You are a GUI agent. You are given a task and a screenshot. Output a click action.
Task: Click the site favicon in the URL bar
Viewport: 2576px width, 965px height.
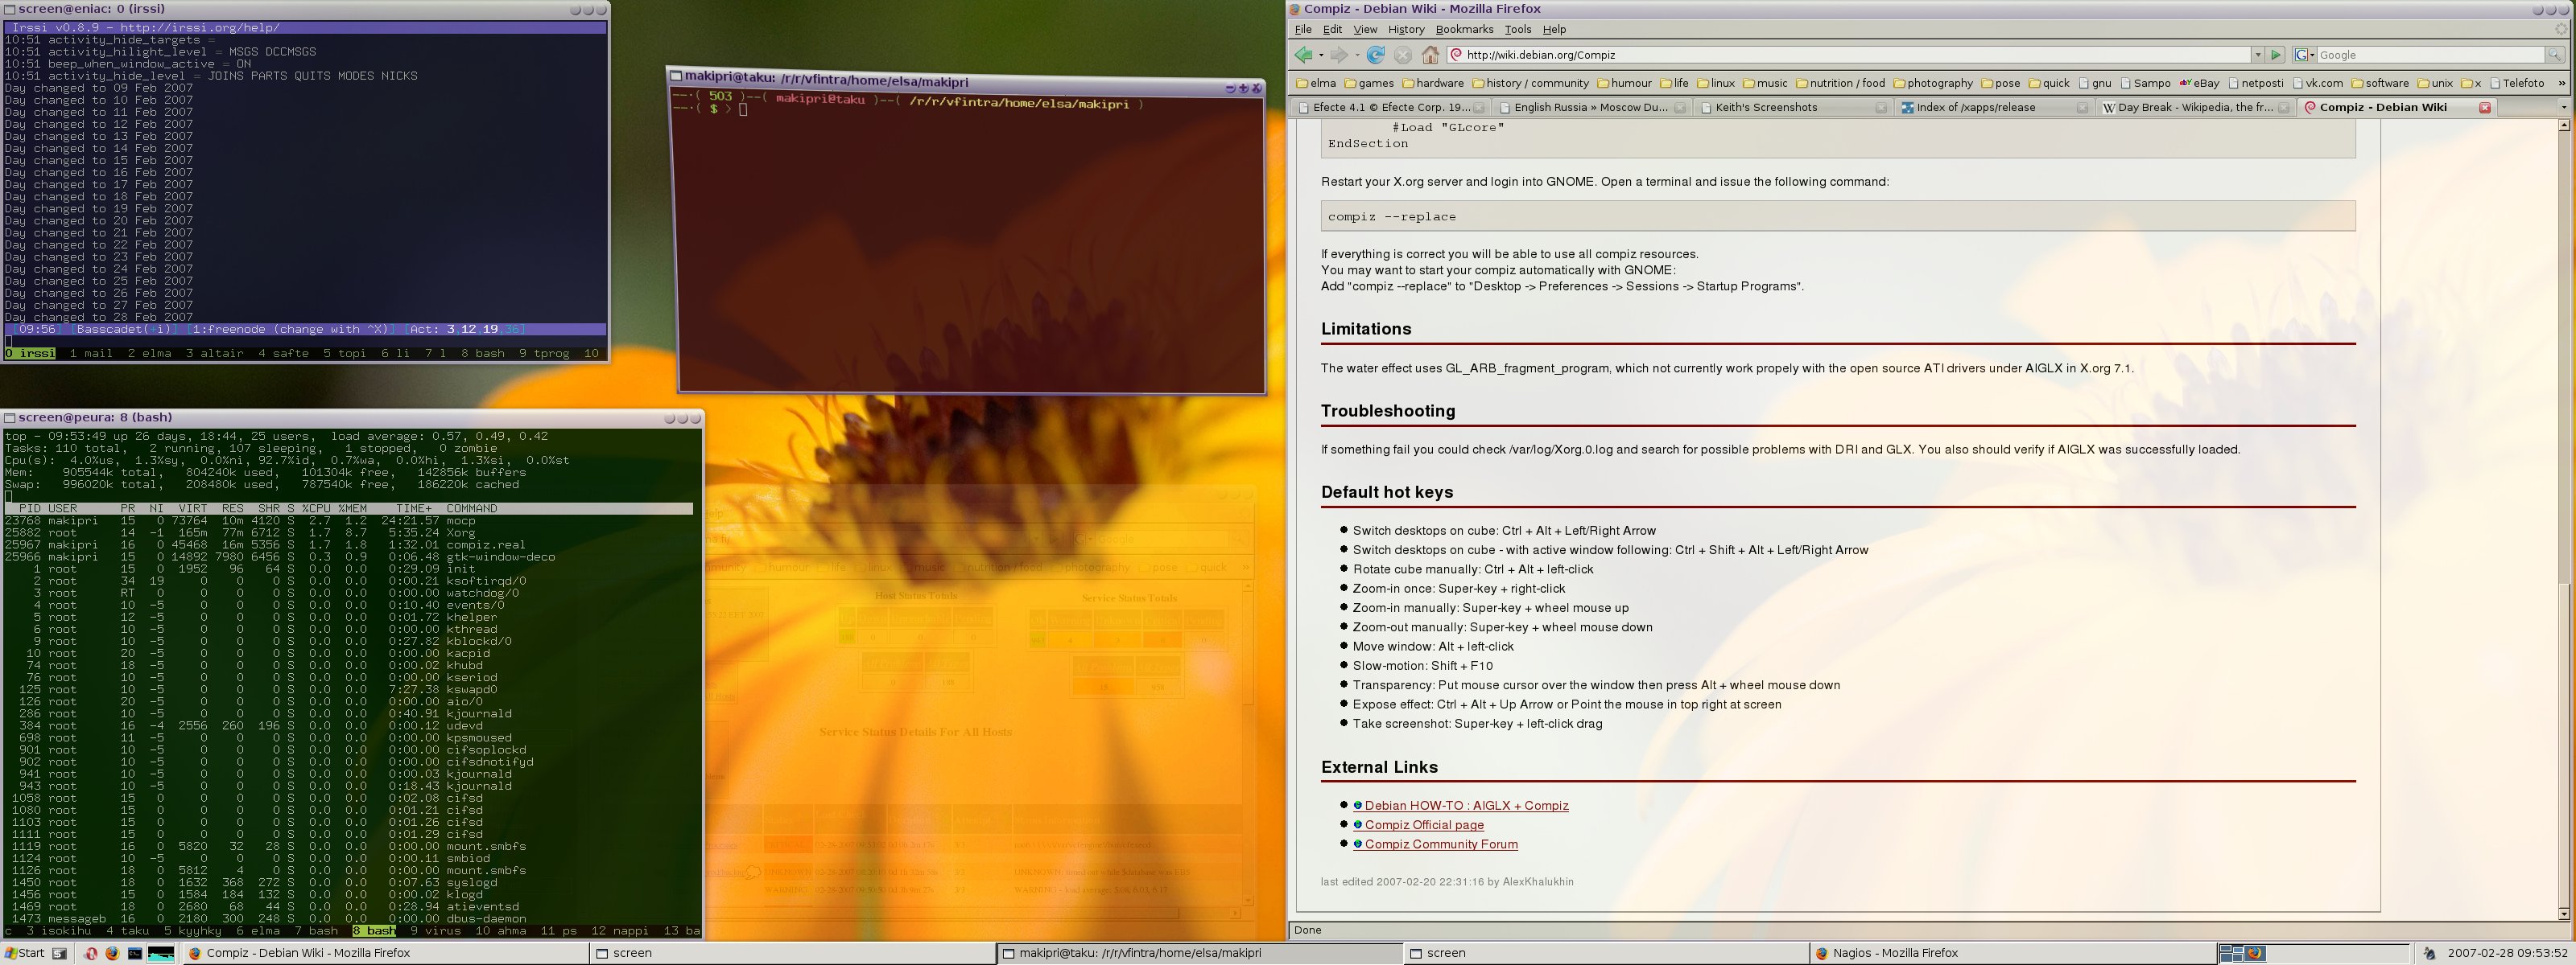[x=1457, y=55]
